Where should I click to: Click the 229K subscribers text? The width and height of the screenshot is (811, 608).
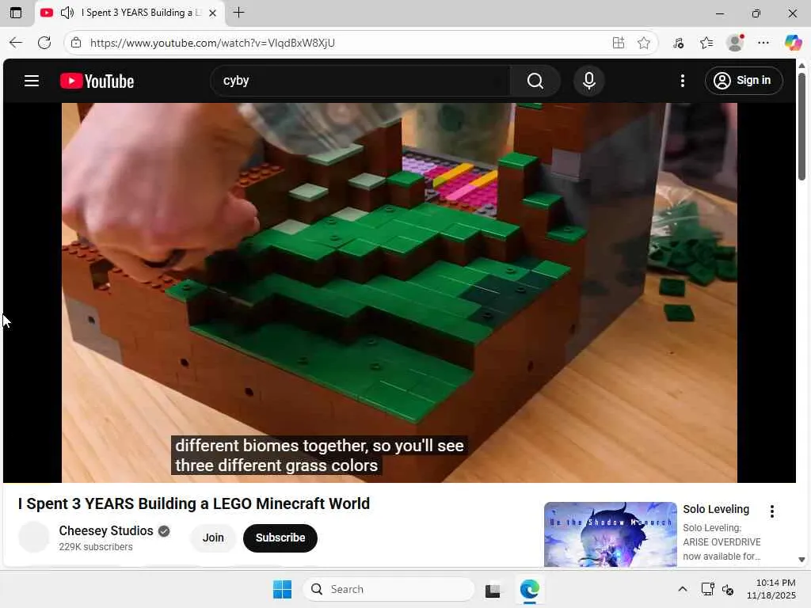tap(96, 547)
